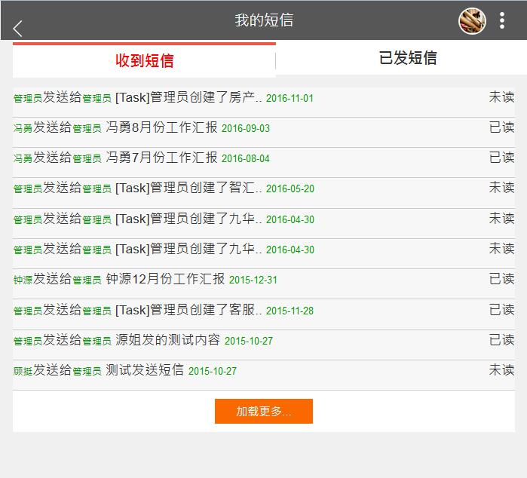527x478 pixels.
Task: Open the three-dot overflow menu
Action: tap(502, 20)
